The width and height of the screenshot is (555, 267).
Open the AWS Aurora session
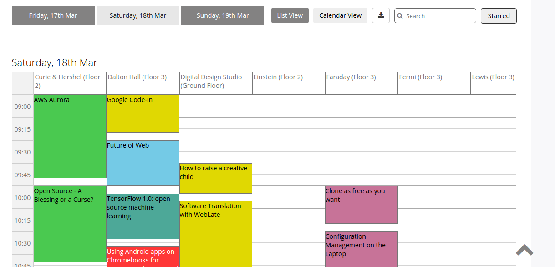coord(70,136)
